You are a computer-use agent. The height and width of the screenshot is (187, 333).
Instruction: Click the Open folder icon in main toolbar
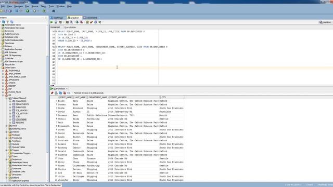tap(2, 11)
